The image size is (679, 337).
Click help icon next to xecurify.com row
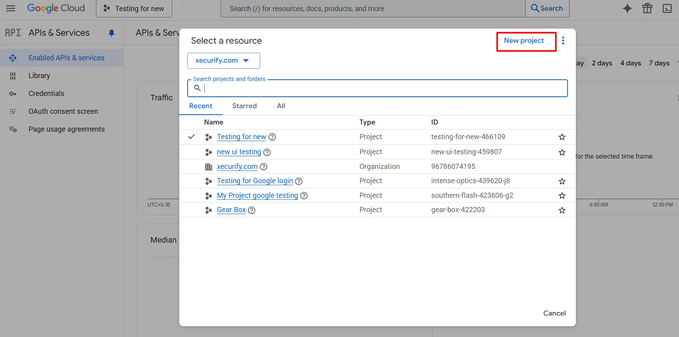tap(263, 167)
